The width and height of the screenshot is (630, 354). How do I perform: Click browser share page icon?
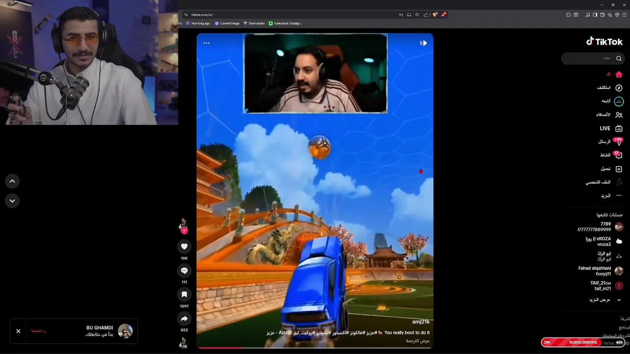point(426,15)
